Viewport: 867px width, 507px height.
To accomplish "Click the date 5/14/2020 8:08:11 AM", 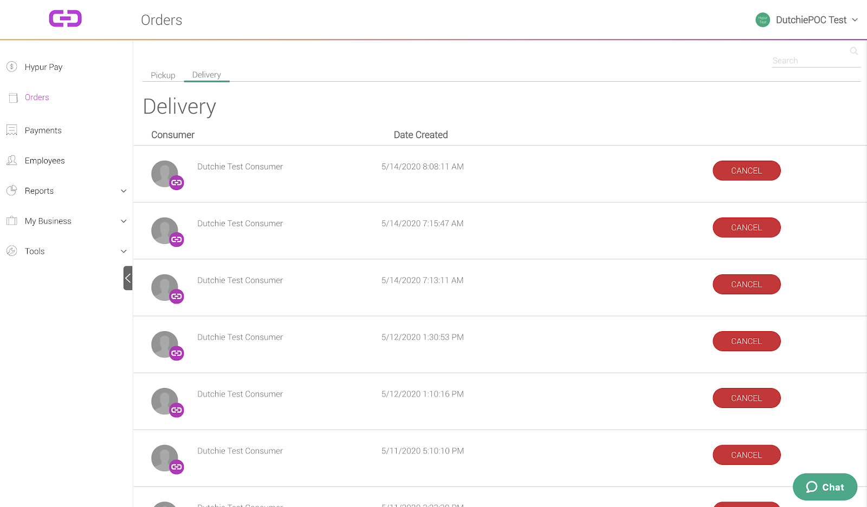I will pyautogui.click(x=423, y=167).
